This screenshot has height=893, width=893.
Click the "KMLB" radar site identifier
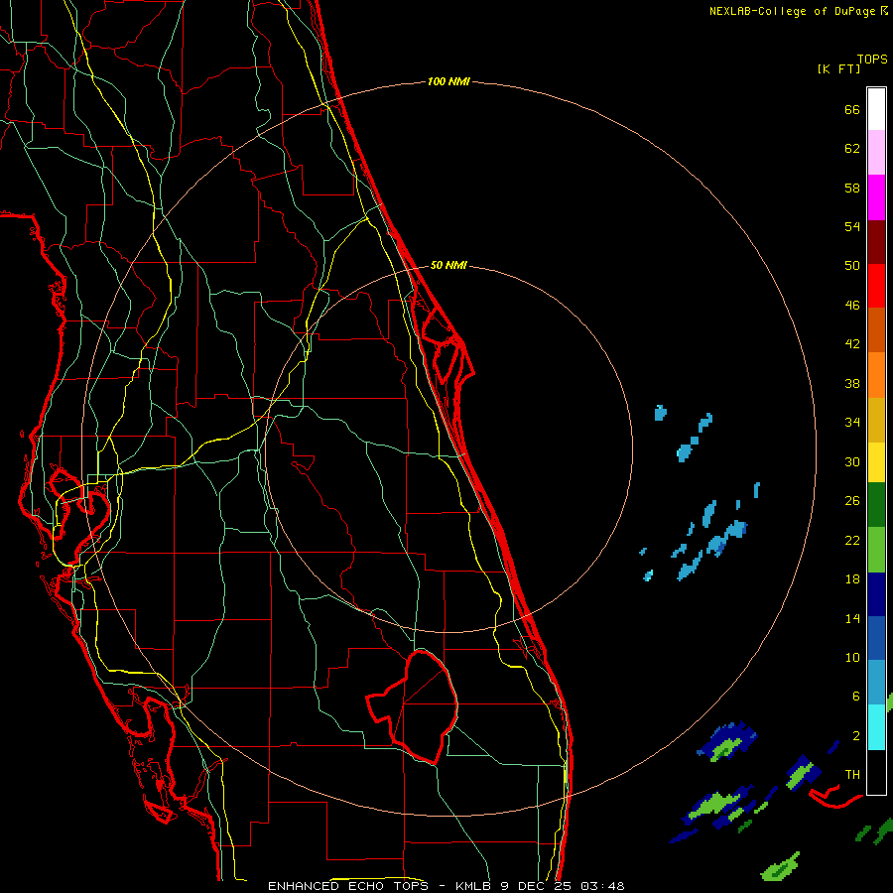click(474, 886)
